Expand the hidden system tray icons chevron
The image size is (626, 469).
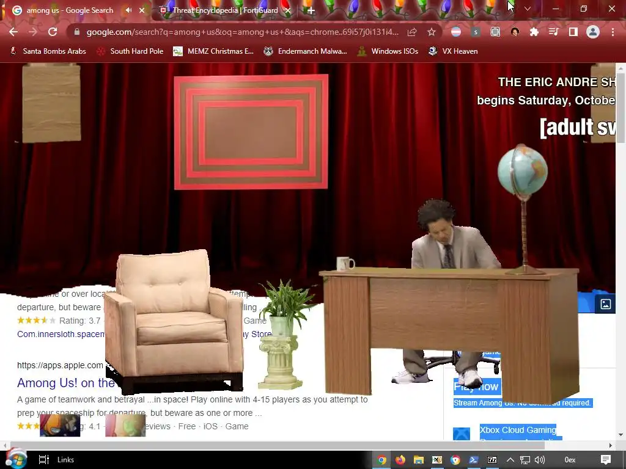tap(510, 460)
